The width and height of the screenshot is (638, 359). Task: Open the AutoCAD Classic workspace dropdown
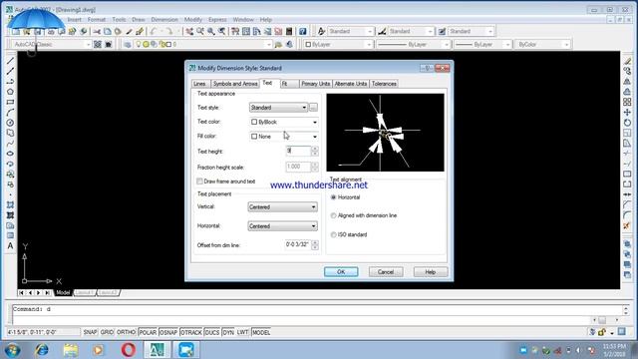51,44
